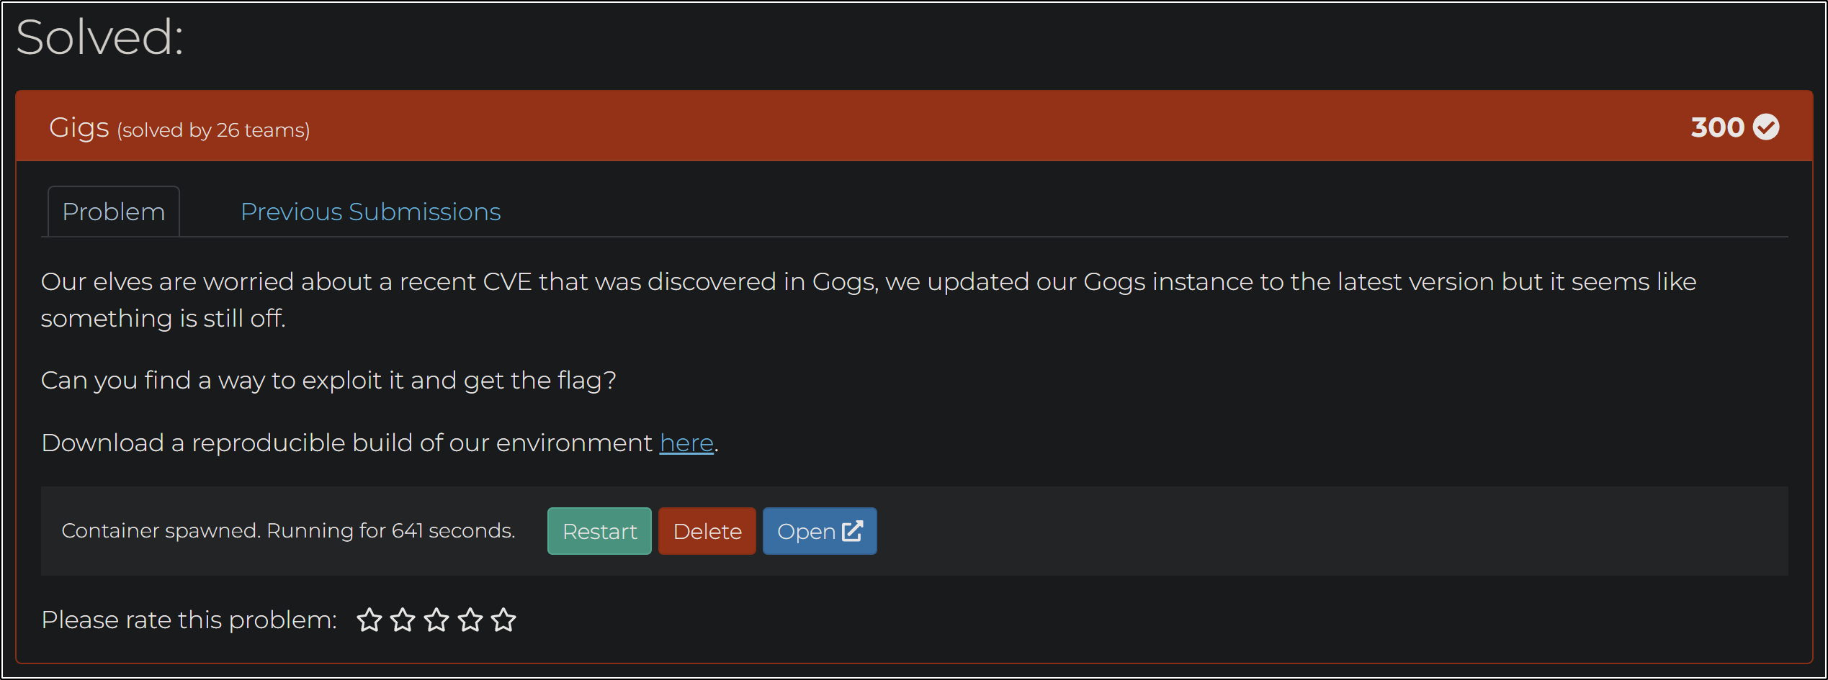Click the solved checkmark icon beside 300
This screenshot has height=680, width=1828.
pos(1765,127)
